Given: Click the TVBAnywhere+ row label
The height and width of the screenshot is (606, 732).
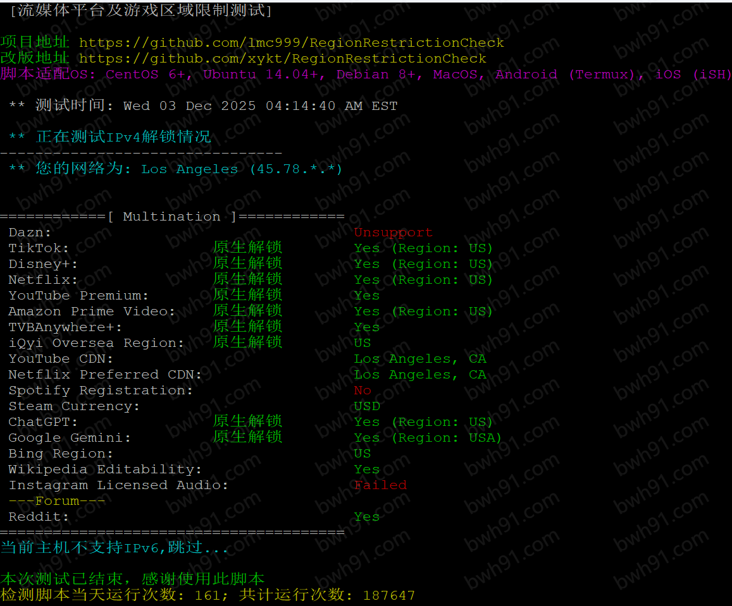Looking at the screenshot, I should tap(65, 327).
